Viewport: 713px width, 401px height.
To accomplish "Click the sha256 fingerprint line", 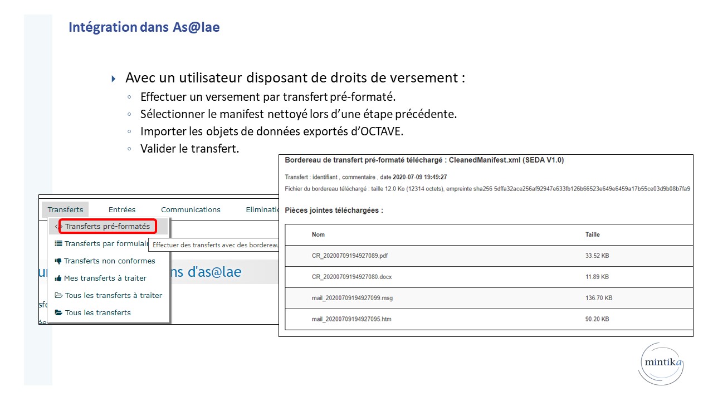I will [487, 189].
